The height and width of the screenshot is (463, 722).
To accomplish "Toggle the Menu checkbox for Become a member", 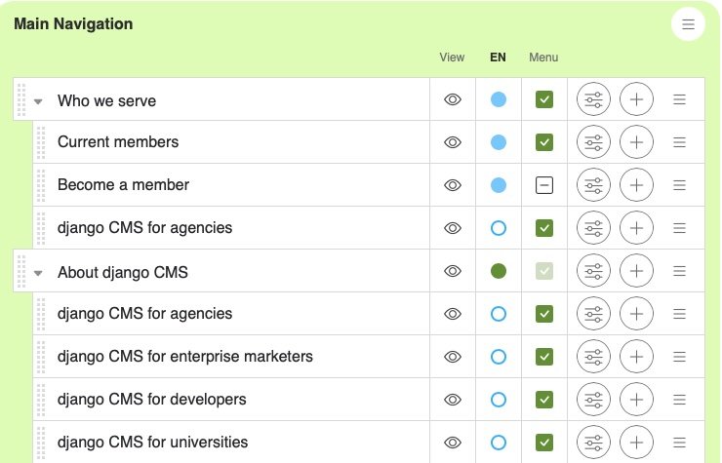I will point(544,185).
